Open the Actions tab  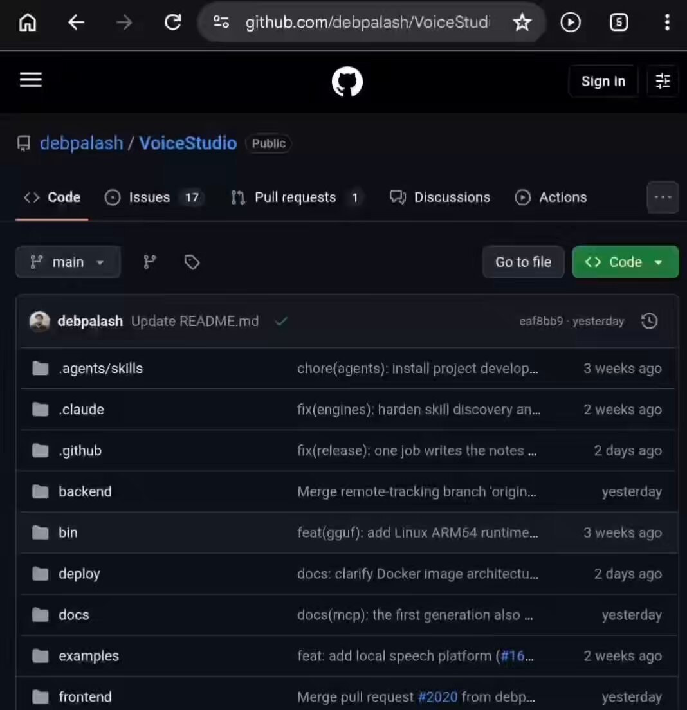click(x=551, y=197)
